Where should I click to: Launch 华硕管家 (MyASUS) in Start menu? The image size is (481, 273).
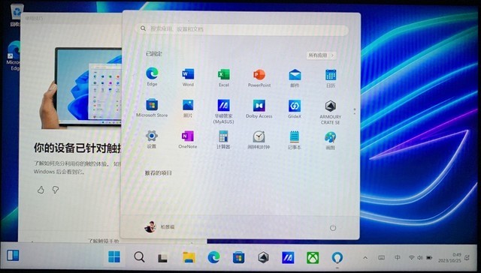[224, 112]
